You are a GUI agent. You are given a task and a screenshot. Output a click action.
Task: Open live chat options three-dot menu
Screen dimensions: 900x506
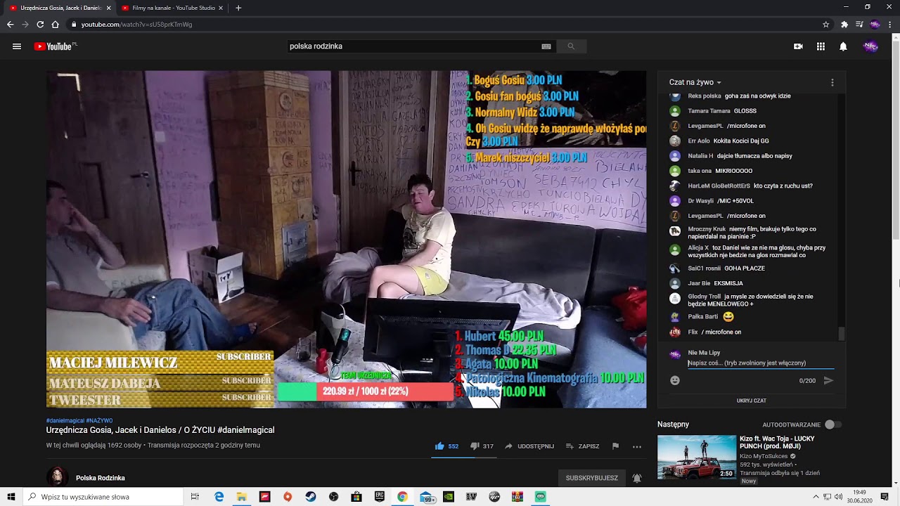(x=832, y=82)
